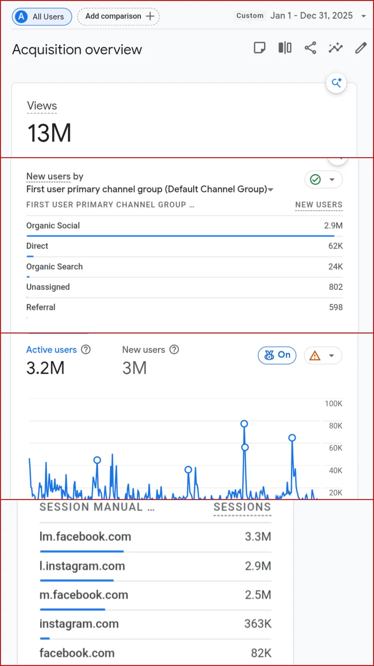Select the m.facebook.com row
This screenshot has width=374, height=666.
155,596
